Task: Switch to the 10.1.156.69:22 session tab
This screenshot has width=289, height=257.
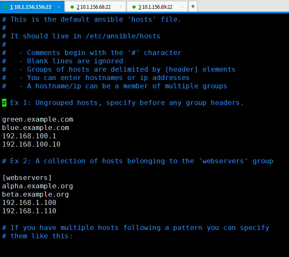Action: (x=157, y=7)
